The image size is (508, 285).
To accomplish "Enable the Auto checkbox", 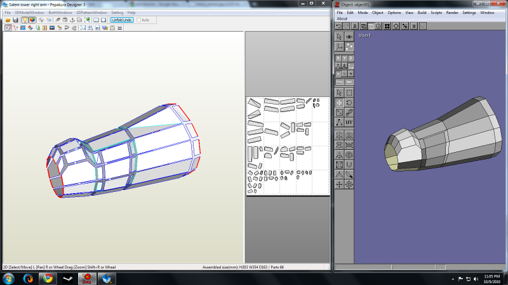I will (x=138, y=20).
